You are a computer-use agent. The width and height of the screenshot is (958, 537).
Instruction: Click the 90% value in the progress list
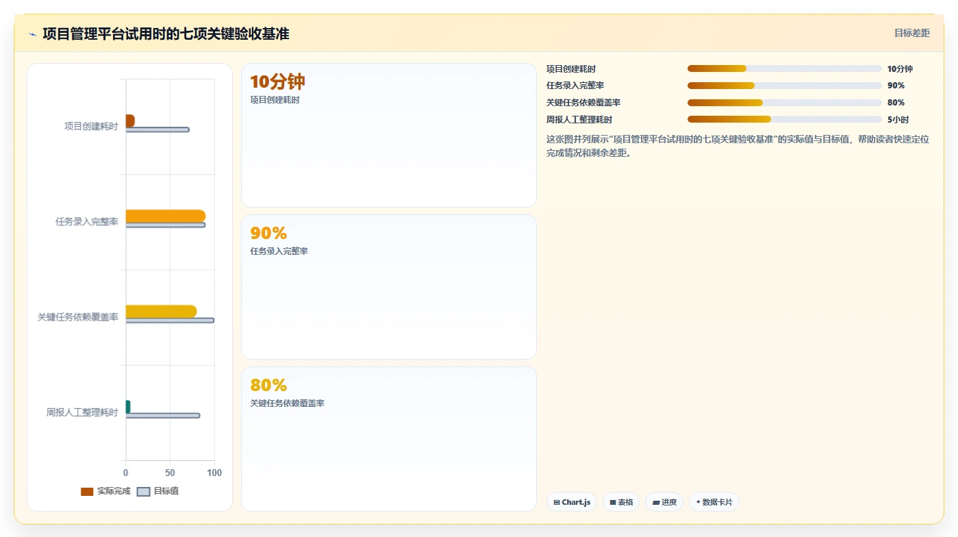896,86
